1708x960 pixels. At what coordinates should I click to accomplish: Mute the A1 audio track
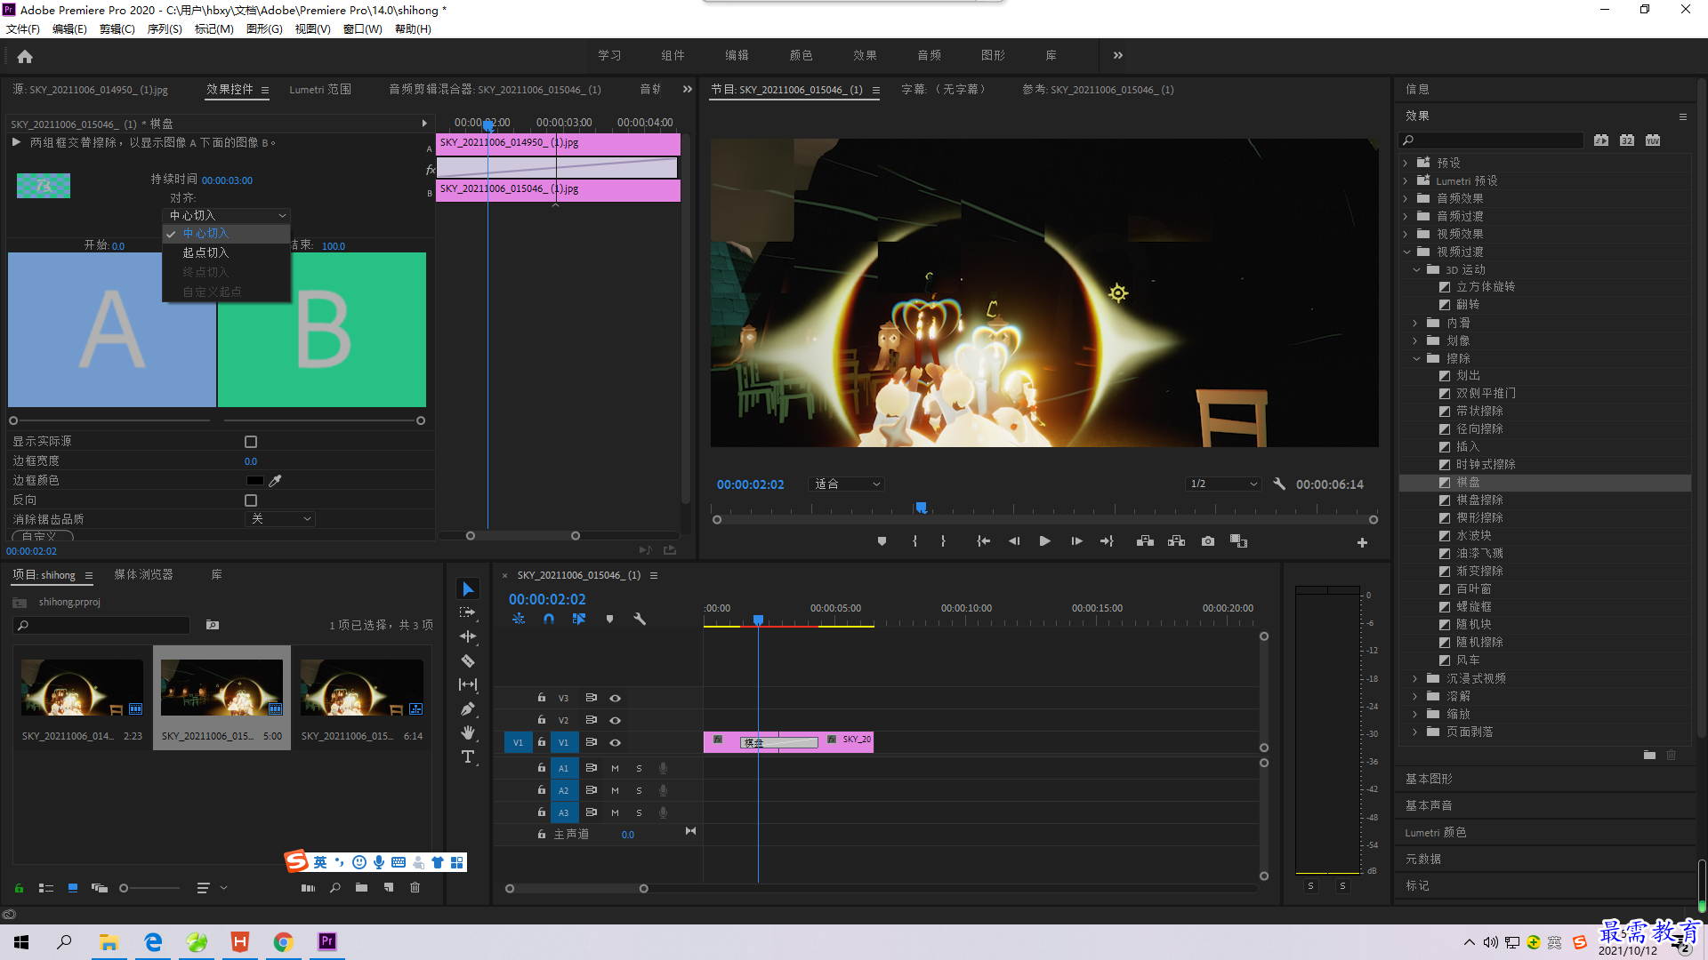tap(615, 768)
